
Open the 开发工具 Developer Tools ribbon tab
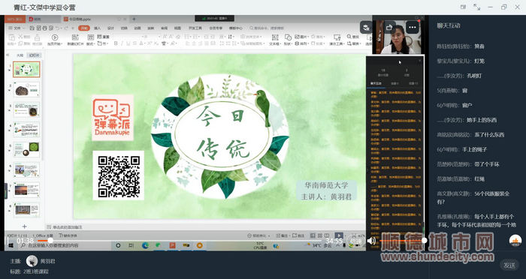tap(195, 28)
